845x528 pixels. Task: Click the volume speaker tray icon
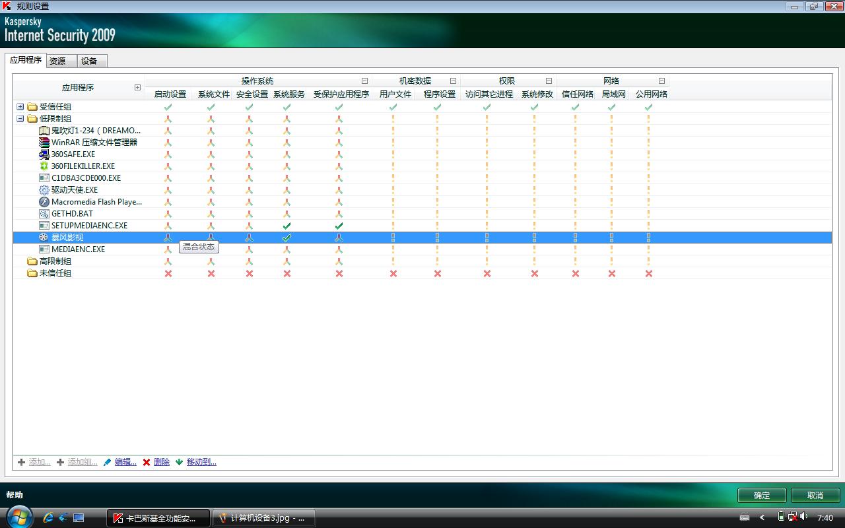coord(804,517)
